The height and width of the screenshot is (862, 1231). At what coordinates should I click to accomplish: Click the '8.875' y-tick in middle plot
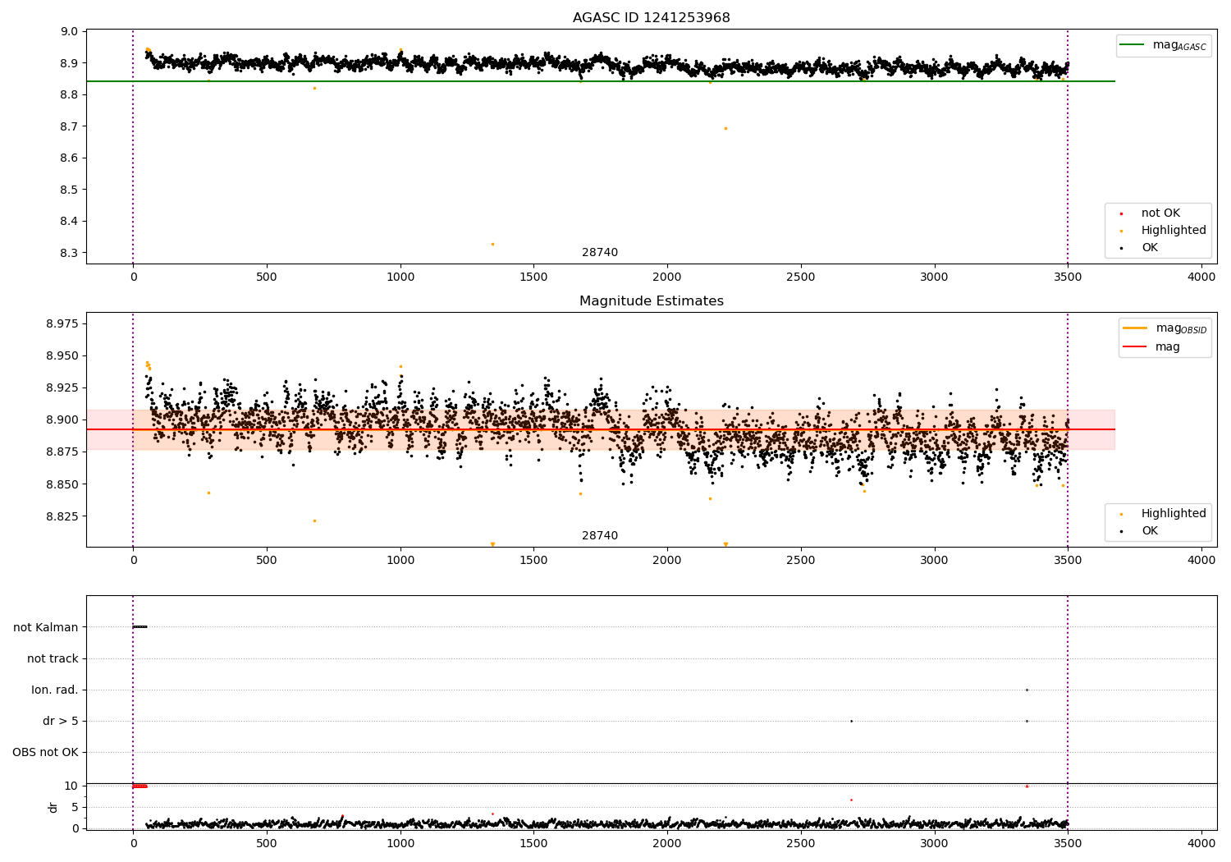[62, 452]
